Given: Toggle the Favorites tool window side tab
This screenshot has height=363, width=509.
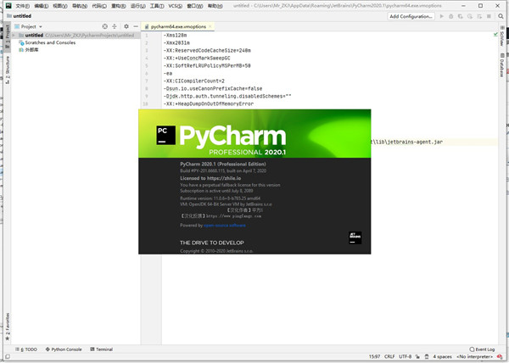Looking at the screenshot, I should pyautogui.click(x=7, y=327).
